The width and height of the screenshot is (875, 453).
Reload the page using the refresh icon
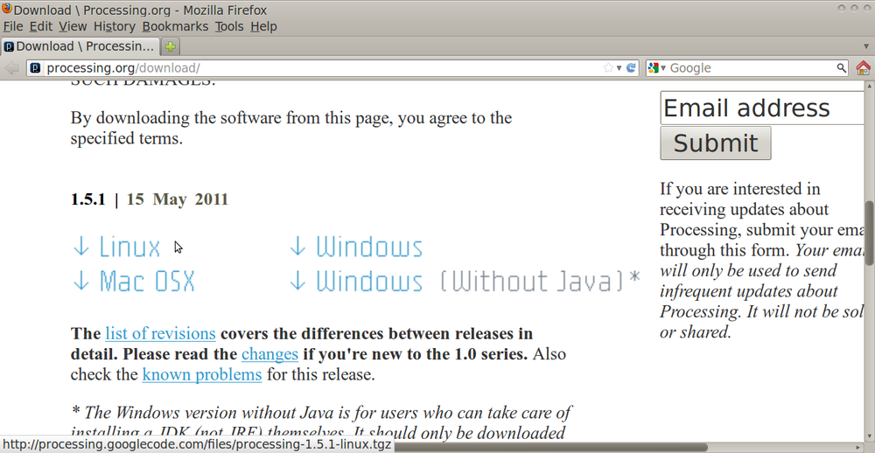click(631, 68)
